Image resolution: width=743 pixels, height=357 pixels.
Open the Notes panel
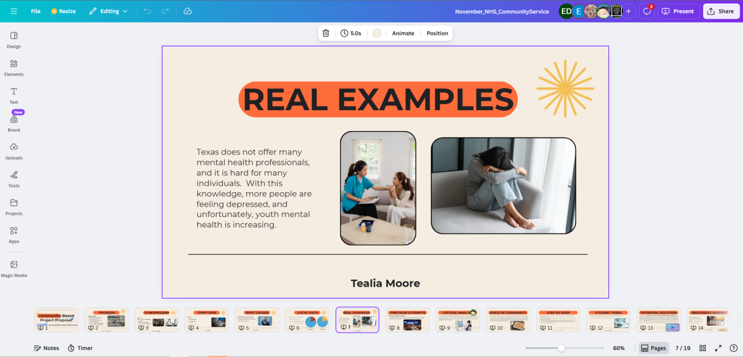pos(46,348)
